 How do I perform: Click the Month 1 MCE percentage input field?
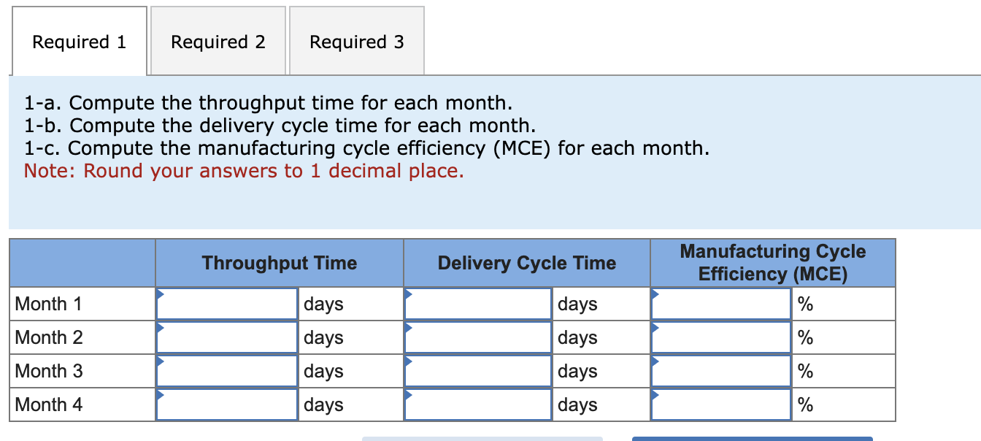point(720,303)
